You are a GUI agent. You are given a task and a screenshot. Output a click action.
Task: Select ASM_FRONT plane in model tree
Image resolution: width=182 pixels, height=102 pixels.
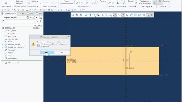pos(12,36)
